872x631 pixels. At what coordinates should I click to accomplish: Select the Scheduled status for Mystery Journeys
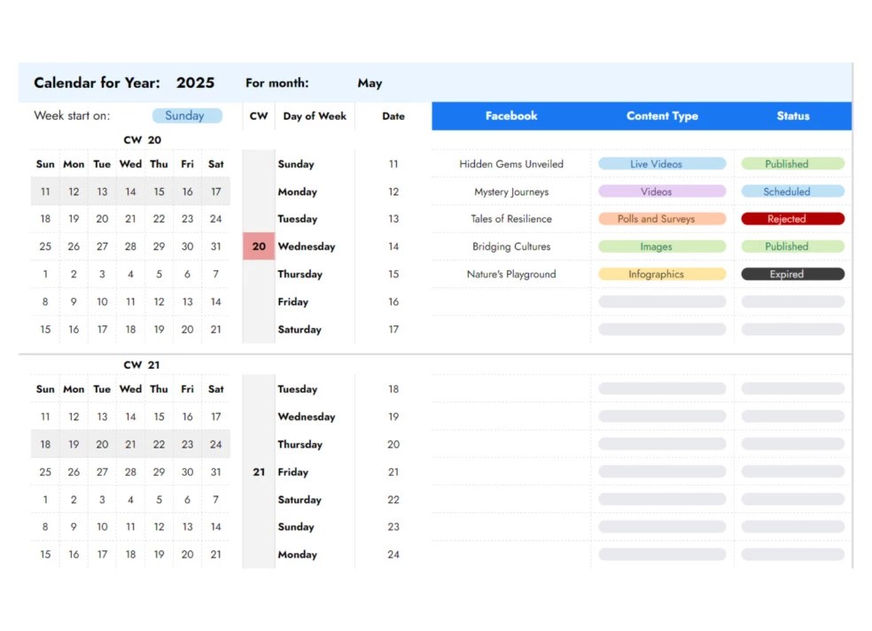tap(792, 191)
